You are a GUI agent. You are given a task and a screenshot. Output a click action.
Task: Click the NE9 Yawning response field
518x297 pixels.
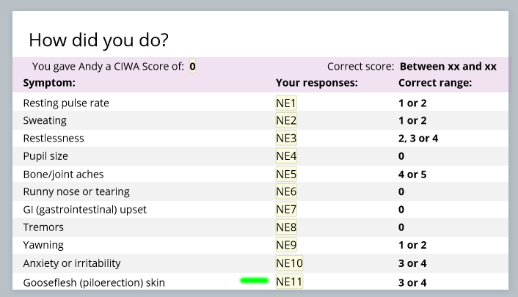point(285,245)
